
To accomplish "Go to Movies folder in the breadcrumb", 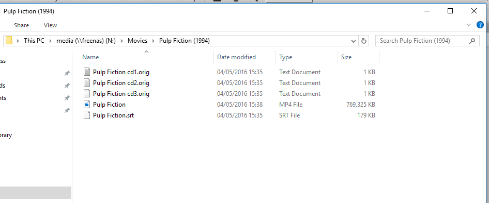I will 137,41.
